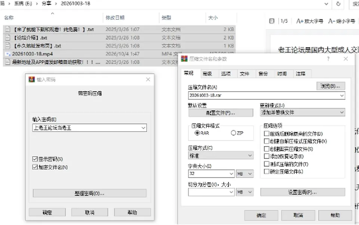The image size is (359, 225).
Task: Click the file icon beside 【永久地址发布页】.txt
Action: pos(8,46)
